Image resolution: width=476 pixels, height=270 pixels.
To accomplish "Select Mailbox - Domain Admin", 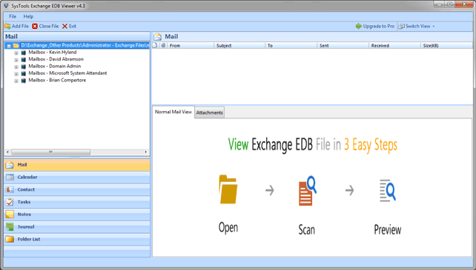I will pyautogui.click(x=55, y=66).
